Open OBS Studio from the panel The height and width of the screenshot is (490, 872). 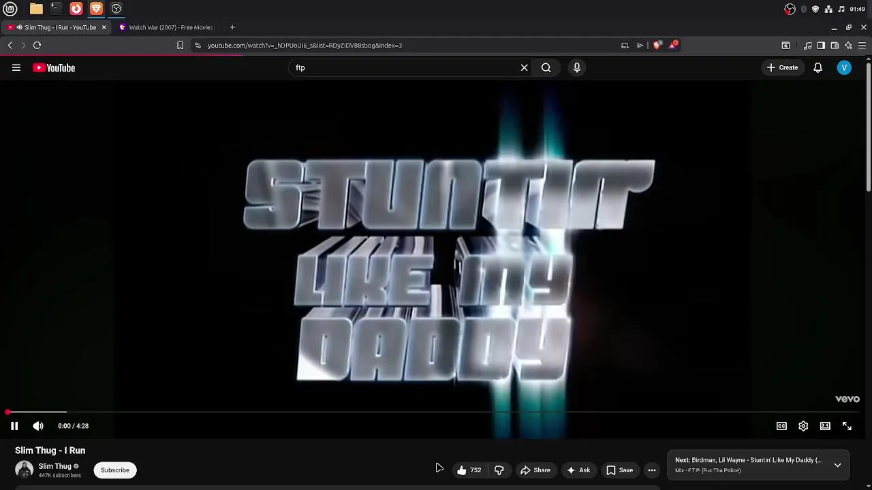[x=116, y=9]
